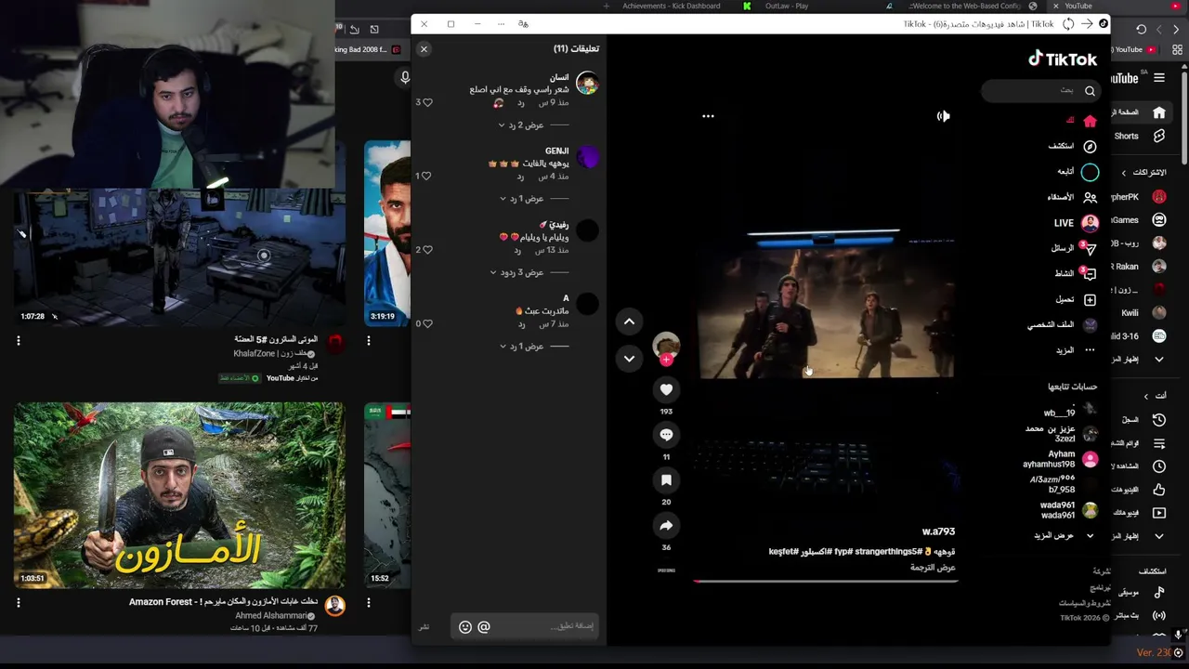
Task: Insert emoji in TikTok comment box
Action: 465,627
